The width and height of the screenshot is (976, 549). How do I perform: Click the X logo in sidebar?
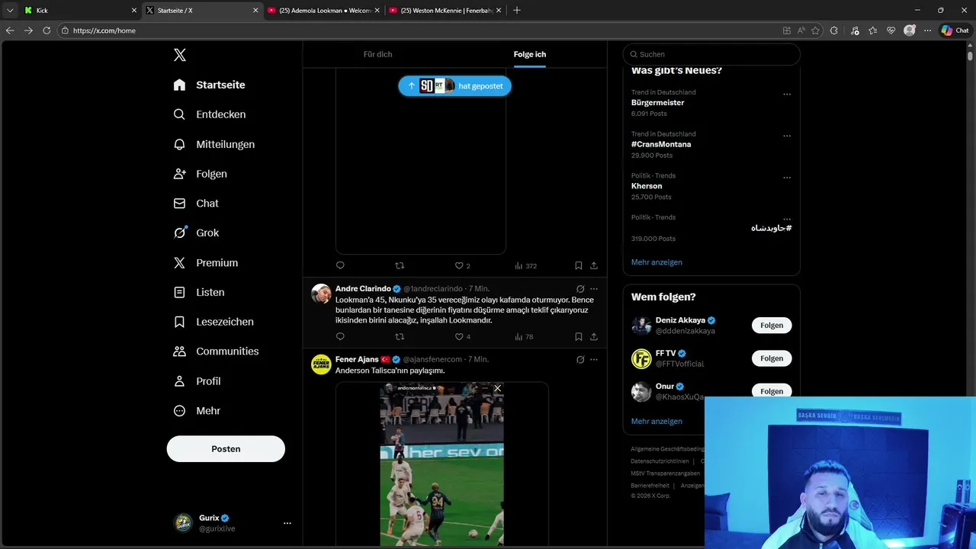click(x=180, y=55)
